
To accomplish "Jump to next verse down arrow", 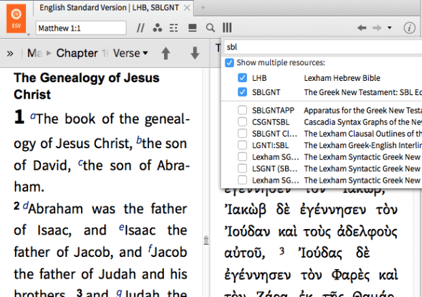I will point(195,53).
